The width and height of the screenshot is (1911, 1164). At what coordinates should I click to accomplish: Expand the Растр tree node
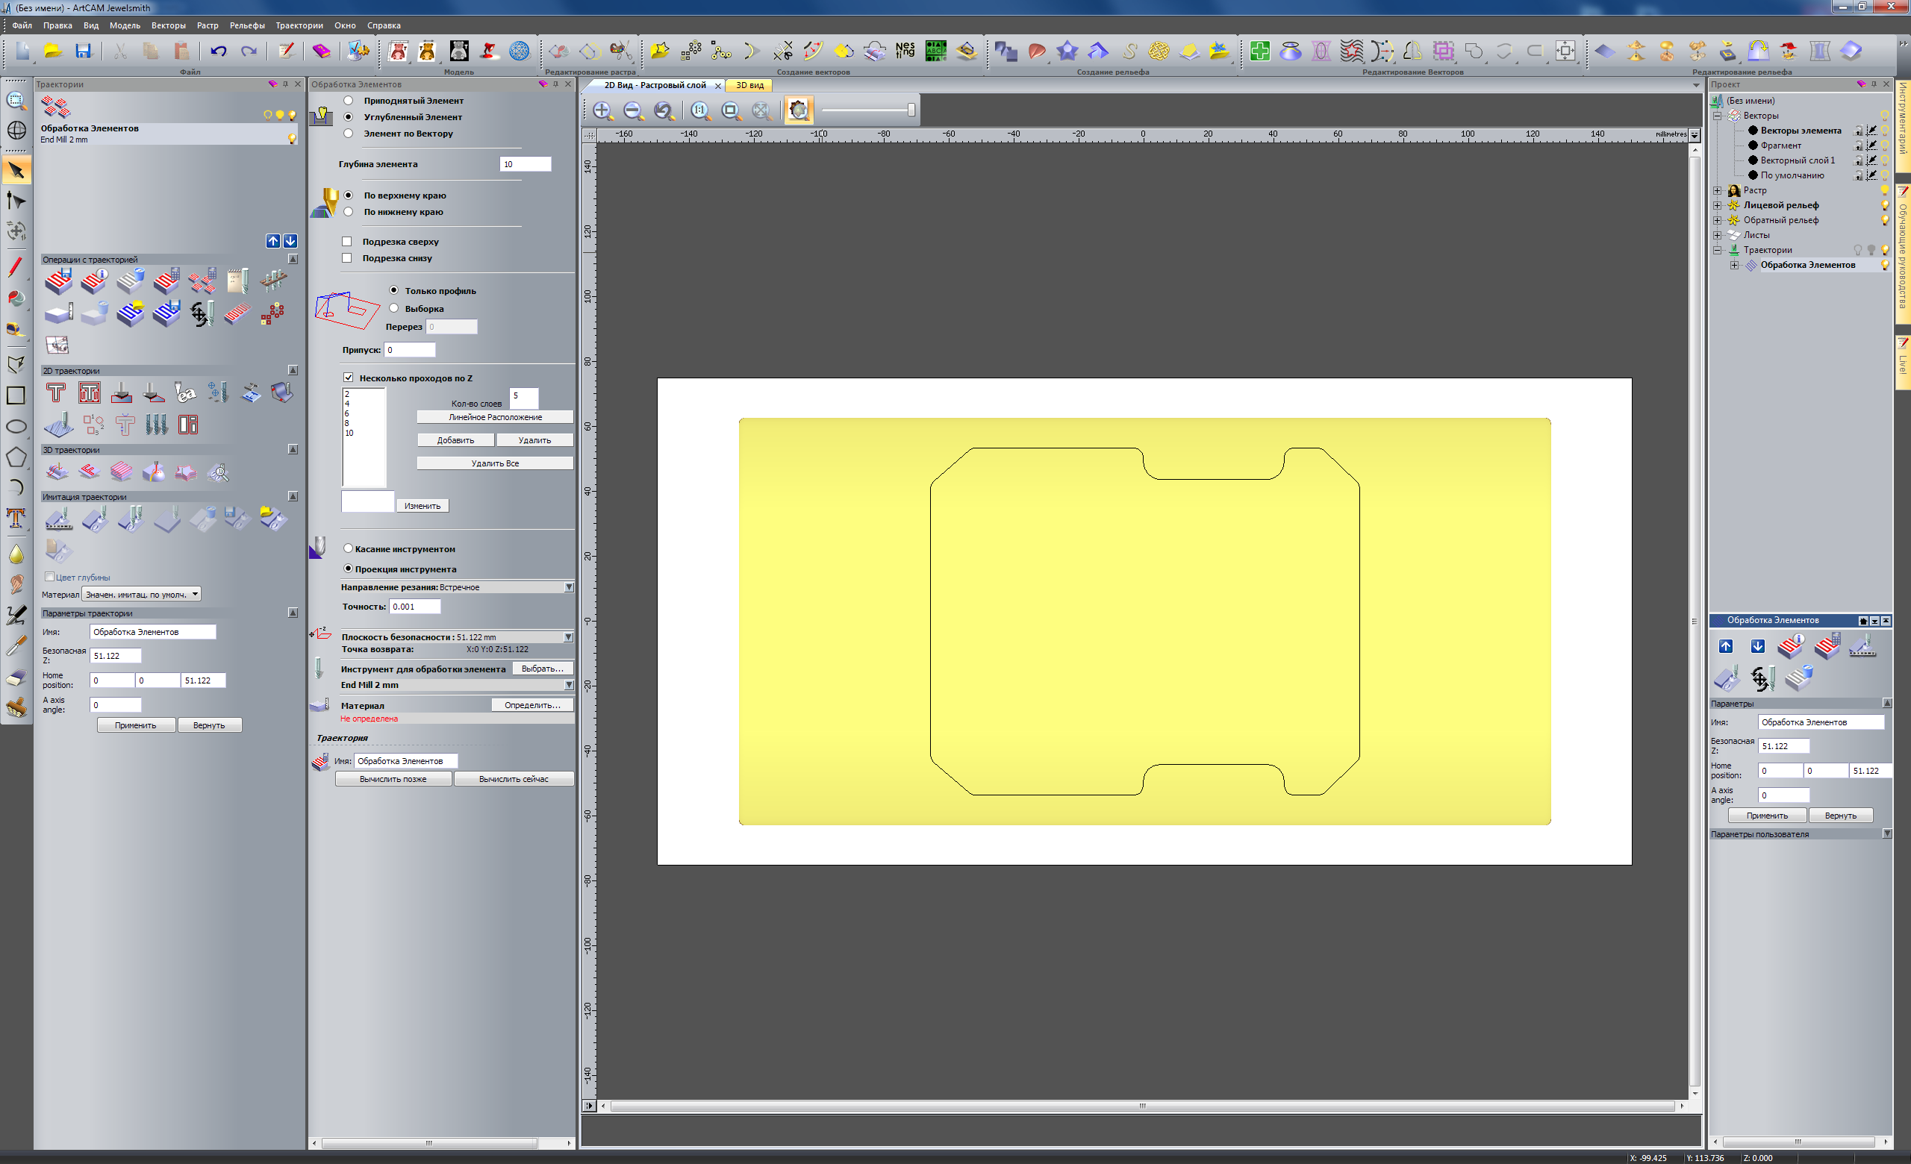pos(1717,190)
